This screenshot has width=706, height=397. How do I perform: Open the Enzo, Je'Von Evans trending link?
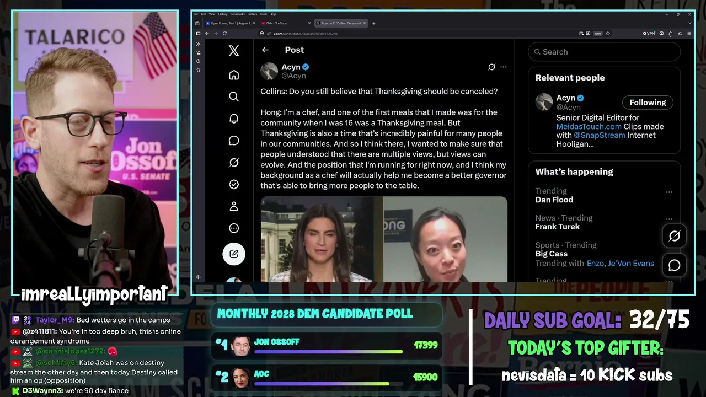pyautogui.click(x=620, y=263)
